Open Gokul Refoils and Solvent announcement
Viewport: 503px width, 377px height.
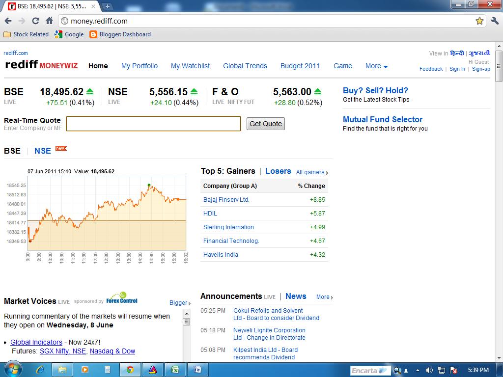pos(276,314)
